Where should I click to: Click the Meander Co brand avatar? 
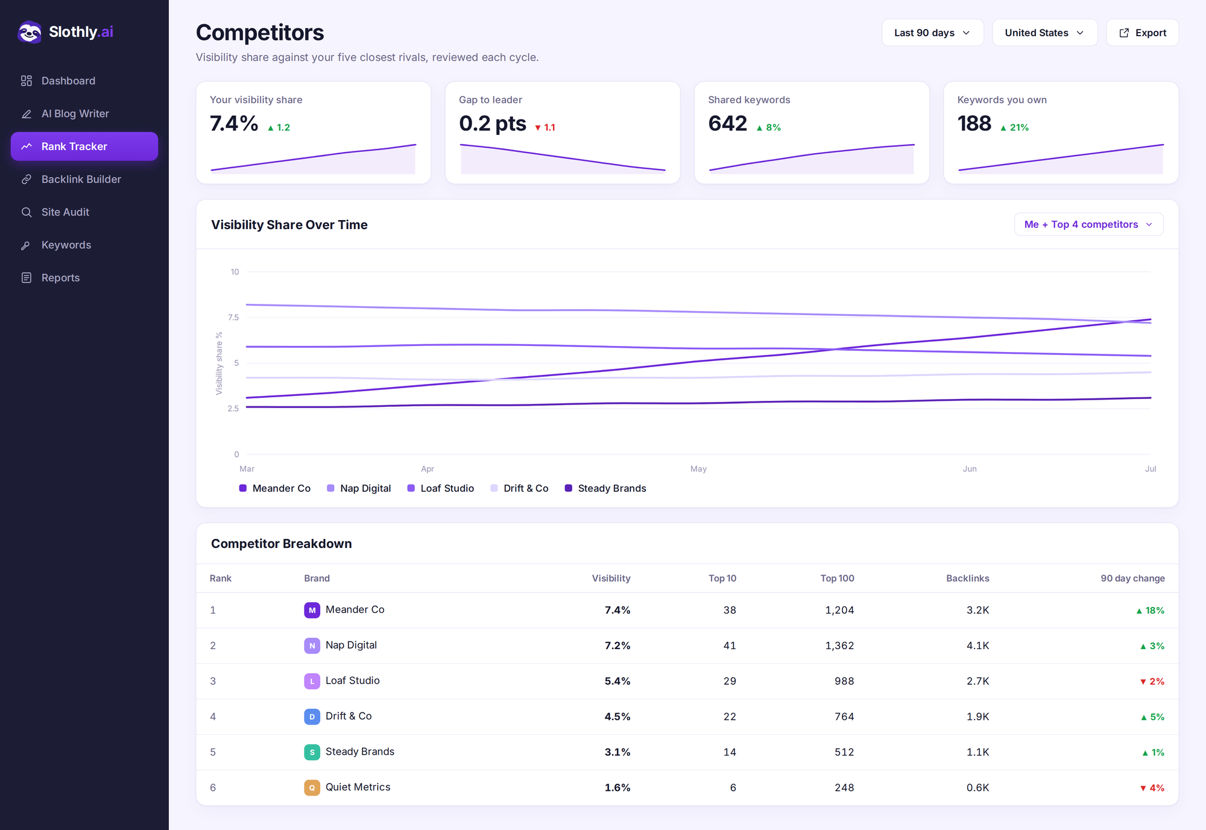coord(312,610)
